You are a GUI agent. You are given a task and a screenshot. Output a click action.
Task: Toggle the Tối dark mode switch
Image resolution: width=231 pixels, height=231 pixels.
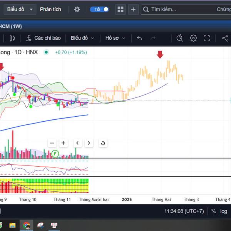pos(99,9)
